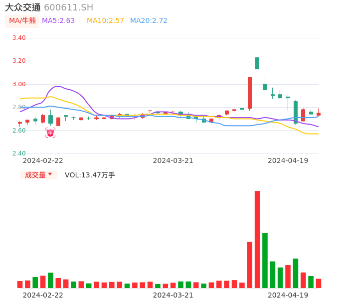This screenshot has height=302, width=342.
Task: Click the red 牛 bull marker icon
Action: point(50,133)
